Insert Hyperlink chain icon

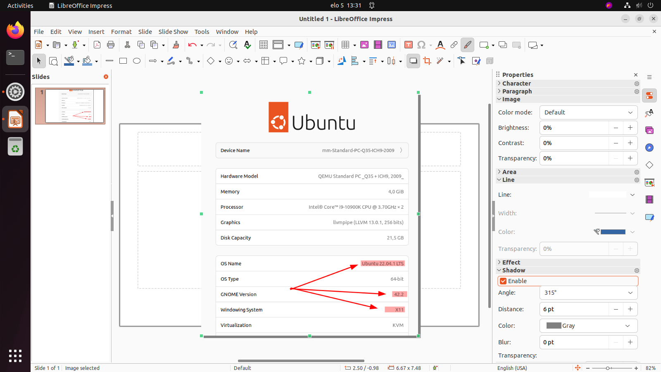coord(454,45)
